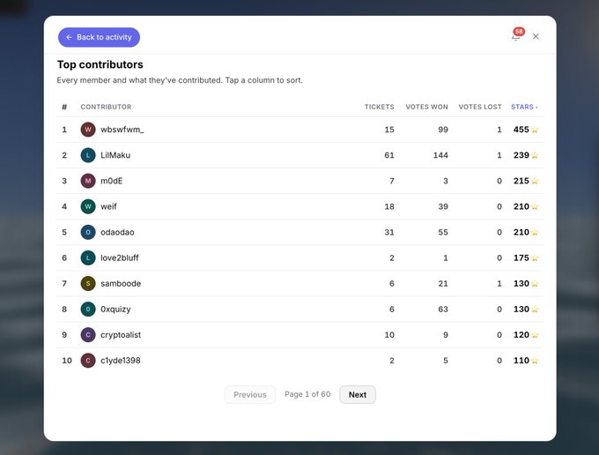
Task: Click the 455 stars value
Action: [x=521, y=130]
